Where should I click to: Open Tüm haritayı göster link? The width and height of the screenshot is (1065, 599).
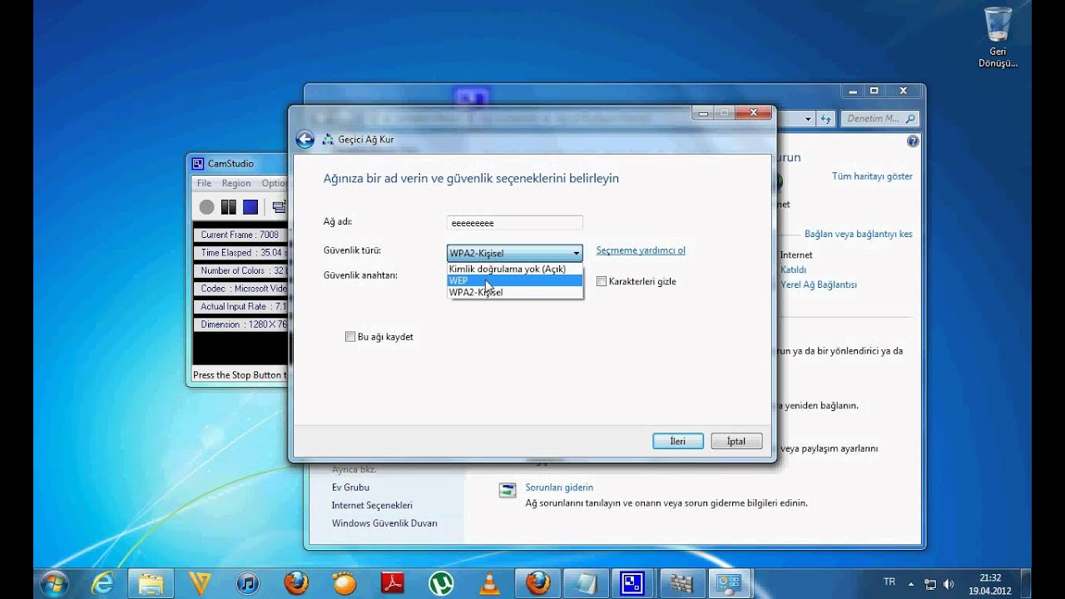pos(872,176)
